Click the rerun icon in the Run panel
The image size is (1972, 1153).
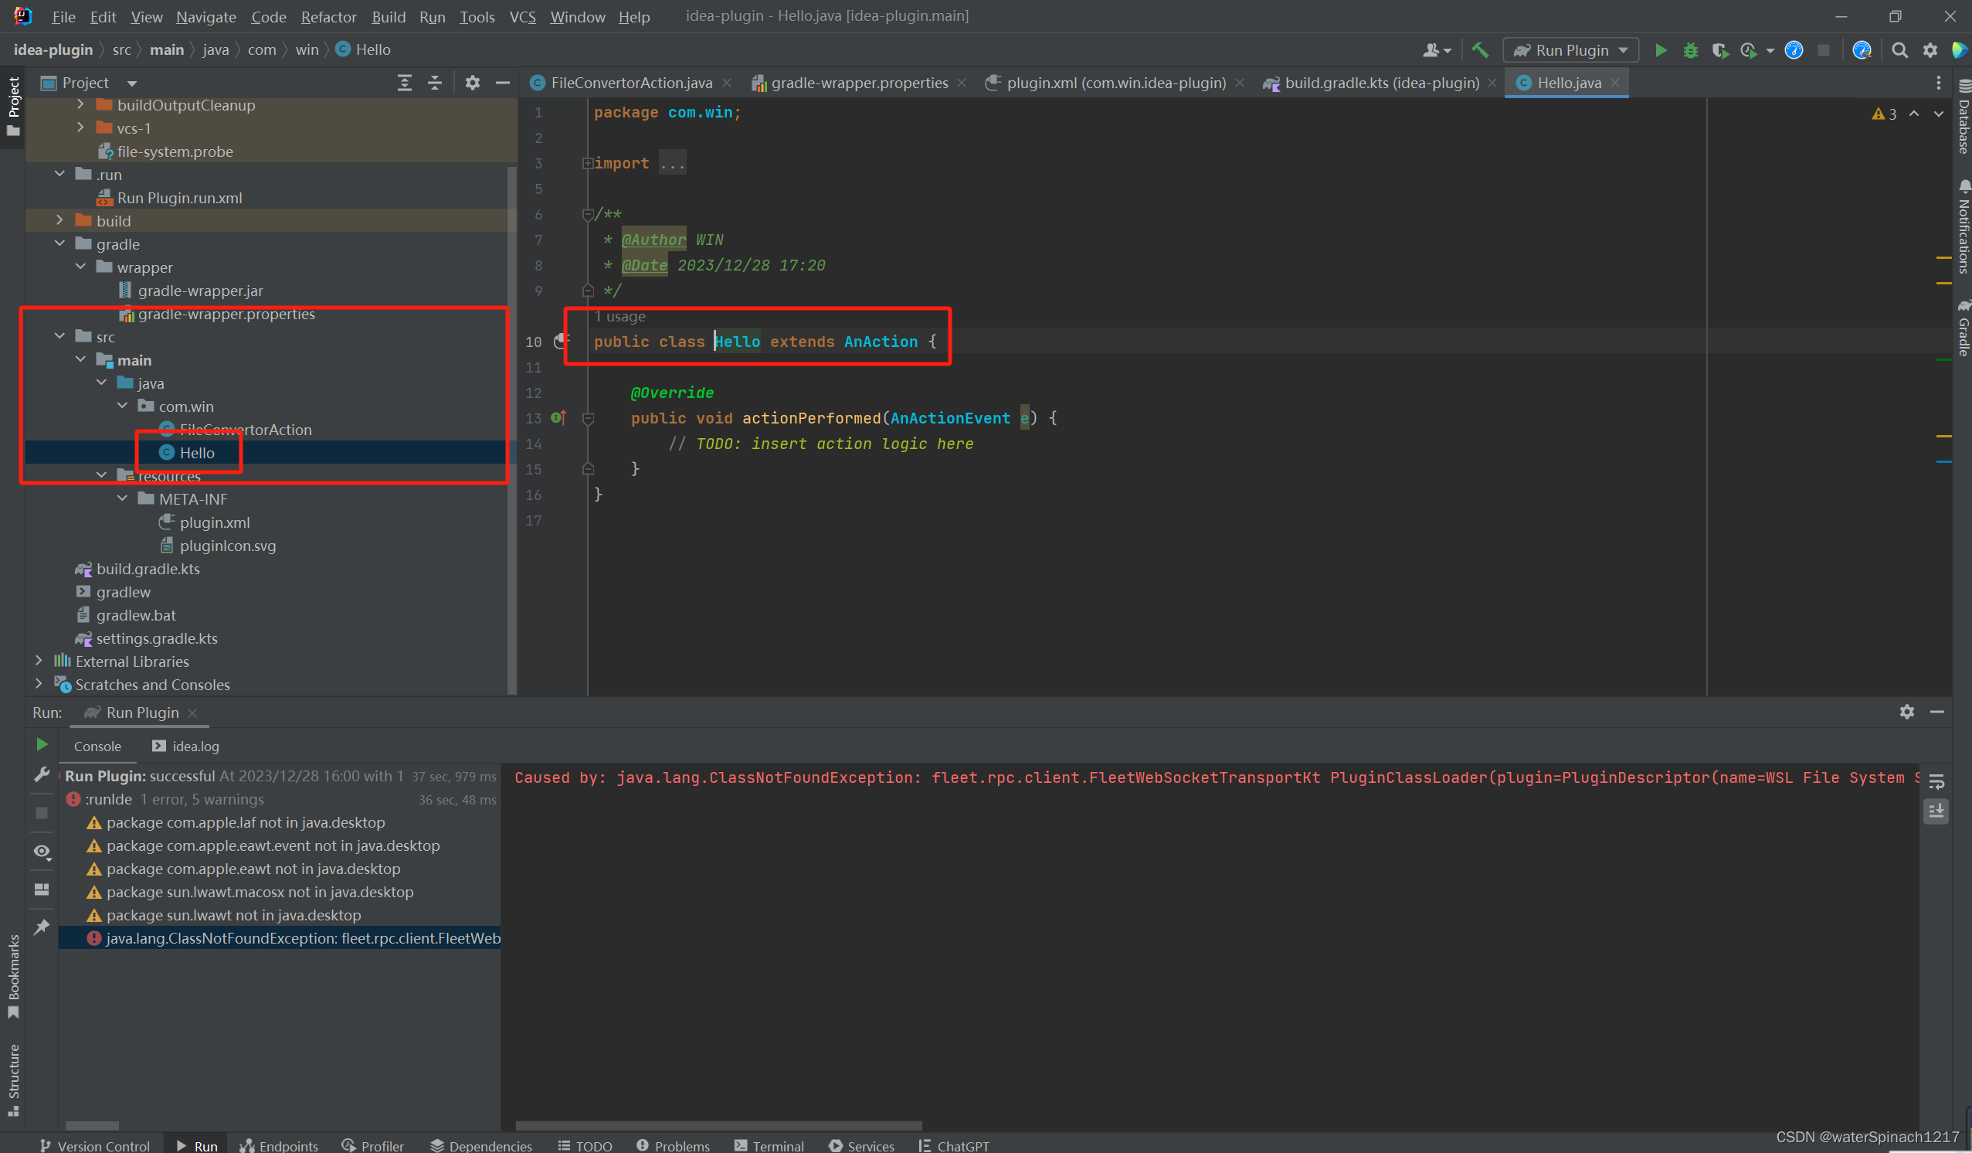42,744
